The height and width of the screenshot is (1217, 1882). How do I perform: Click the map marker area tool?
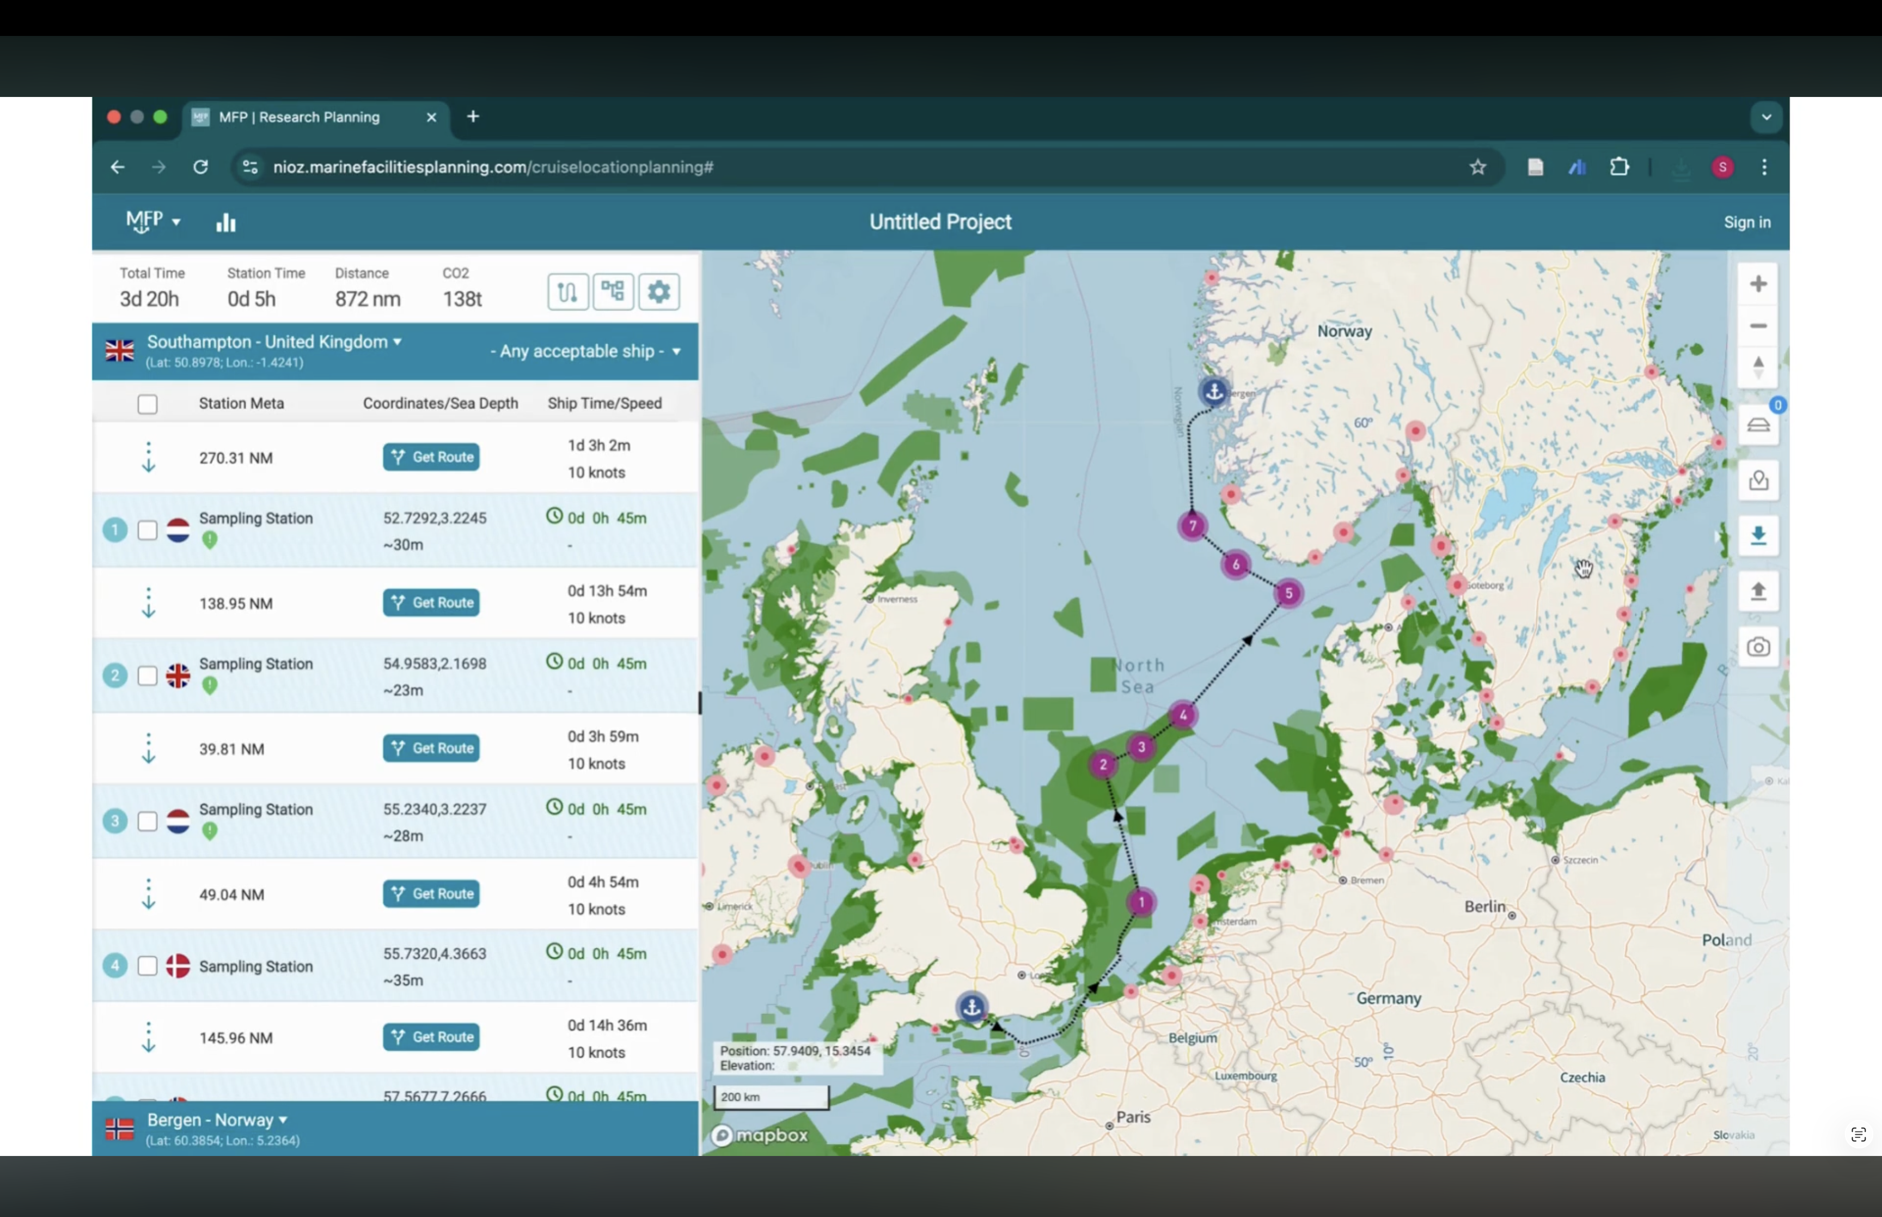pyautogui.click(x=1758, y=480)
